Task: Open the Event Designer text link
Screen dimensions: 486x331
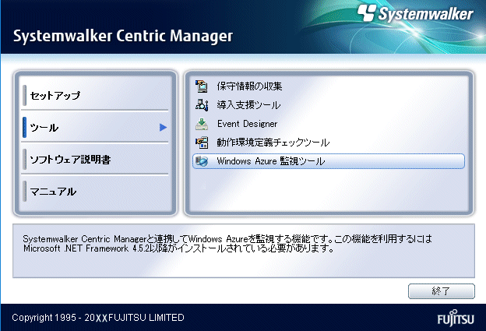Action: point(247,124)
